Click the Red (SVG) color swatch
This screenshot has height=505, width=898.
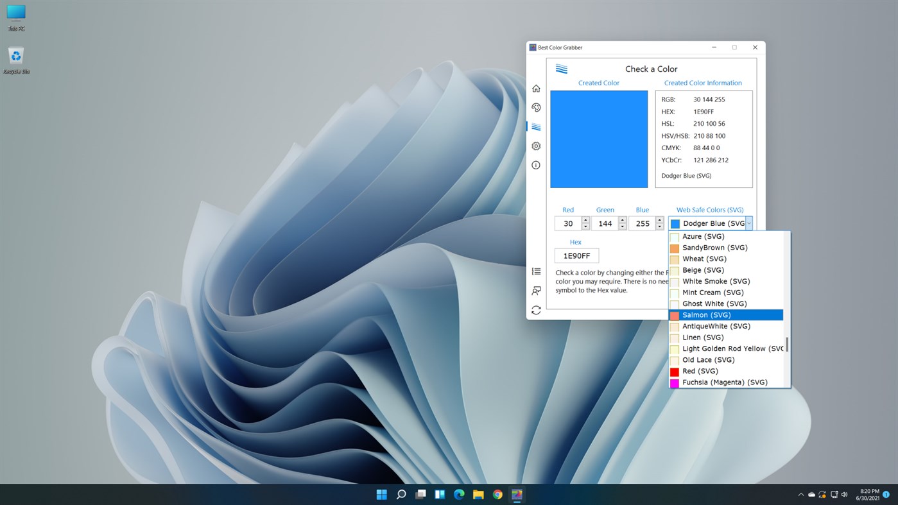[675, 371]
